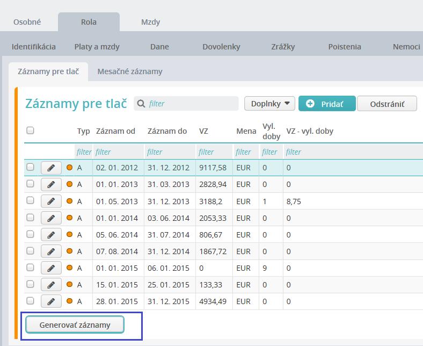Edit the record starting 15. 01. 2015
Image resolution: width=423 pixels, height=346 pixels.
click(x=51, y=285)
